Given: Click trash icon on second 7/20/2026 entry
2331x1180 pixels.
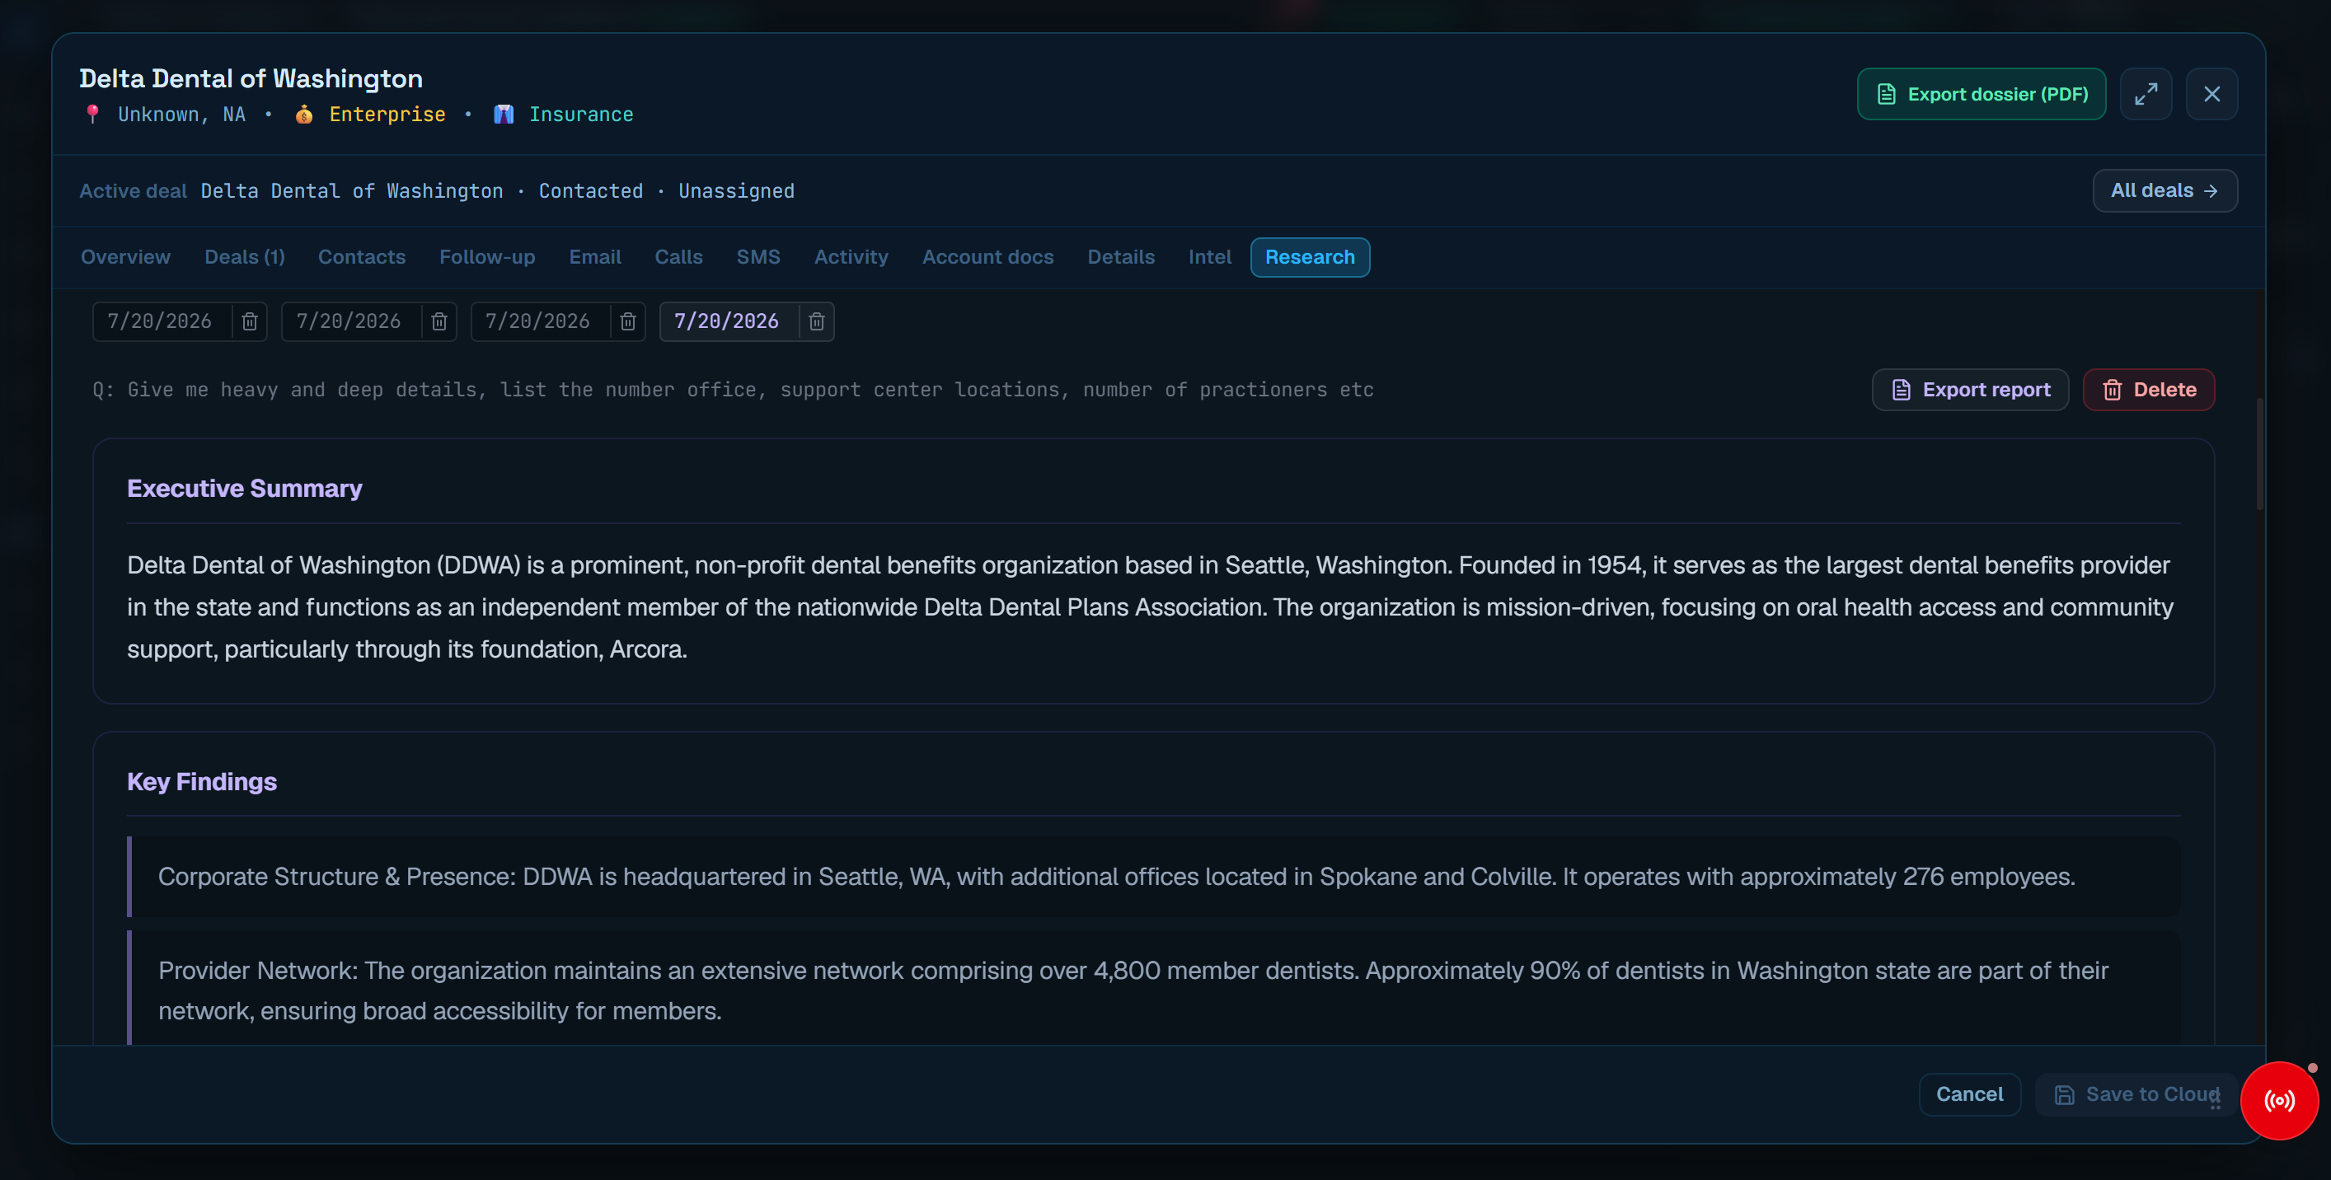Looking at the screenshot, I should [x=439, y=321].
